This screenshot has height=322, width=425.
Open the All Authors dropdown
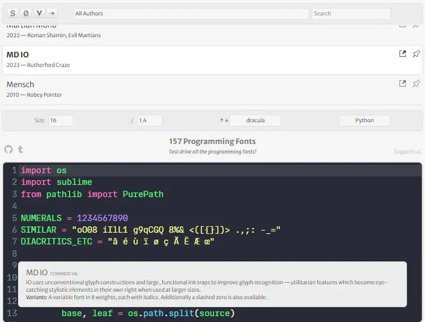pos(191,14)
